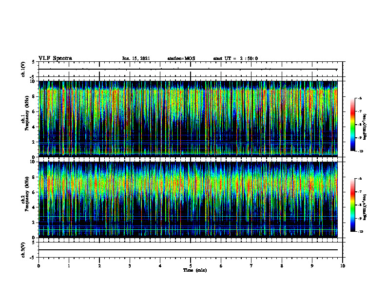Click the ch.1 color bar PSD unit label
The width and height of the screenshot is (386, 298).
click(365, 127)
